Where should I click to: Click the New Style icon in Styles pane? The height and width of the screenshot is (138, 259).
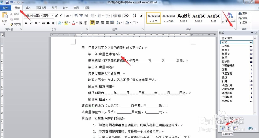pos(222,129)
